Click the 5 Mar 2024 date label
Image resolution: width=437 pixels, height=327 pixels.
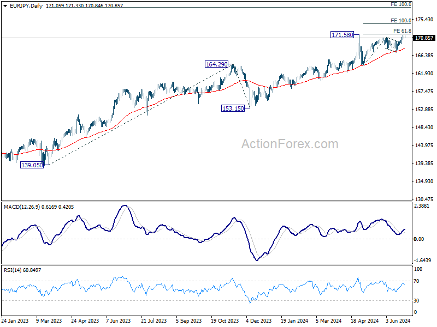coord(329,320)
